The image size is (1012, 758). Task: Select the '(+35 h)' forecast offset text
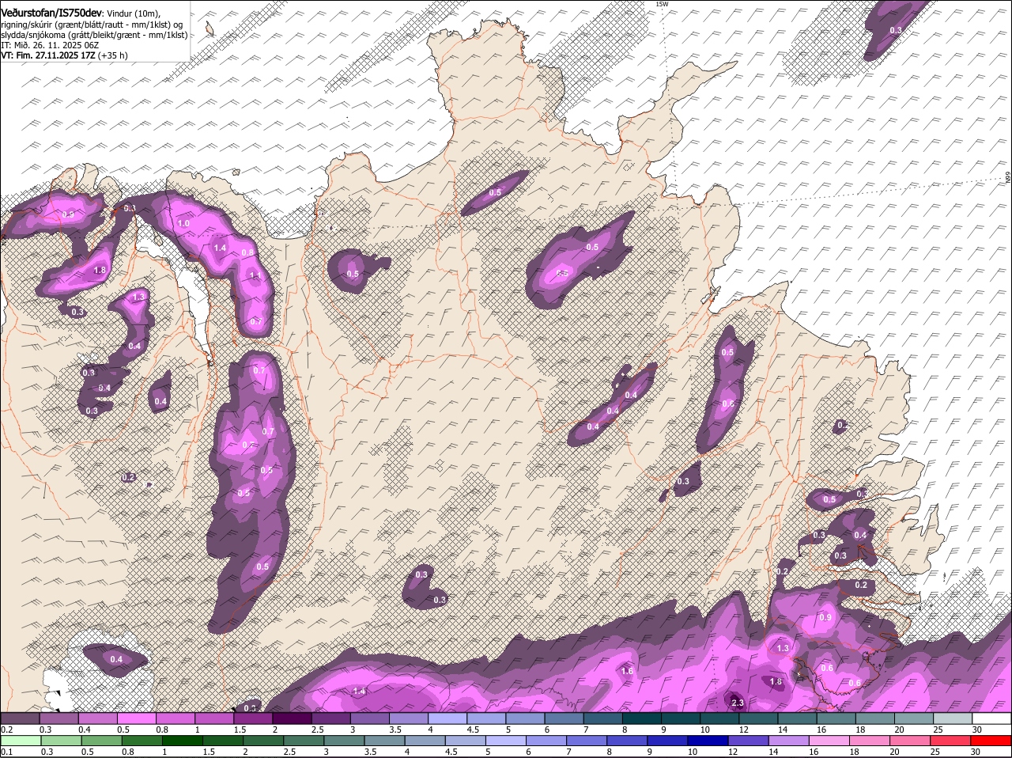113,55
